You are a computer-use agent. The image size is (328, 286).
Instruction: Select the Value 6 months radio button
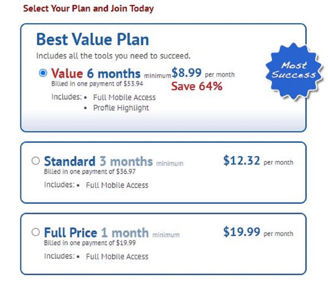tap(43, 73)
